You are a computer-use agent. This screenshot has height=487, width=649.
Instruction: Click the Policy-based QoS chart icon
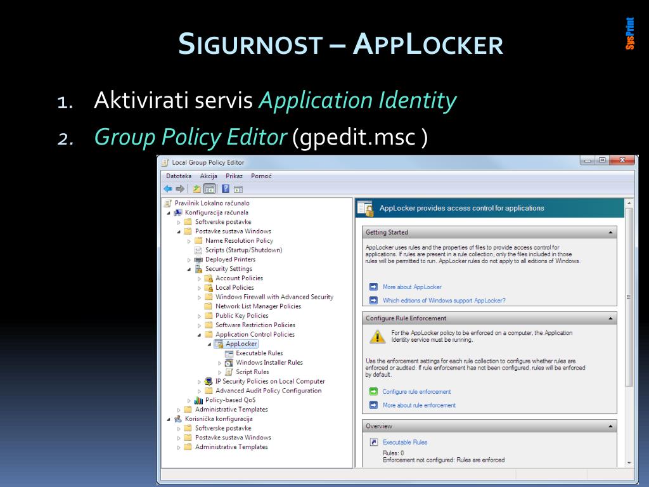[x=198, y=400]
